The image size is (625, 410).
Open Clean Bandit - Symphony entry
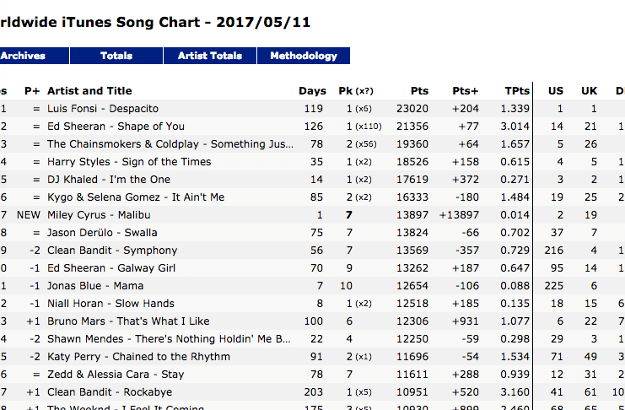point(112,251)
